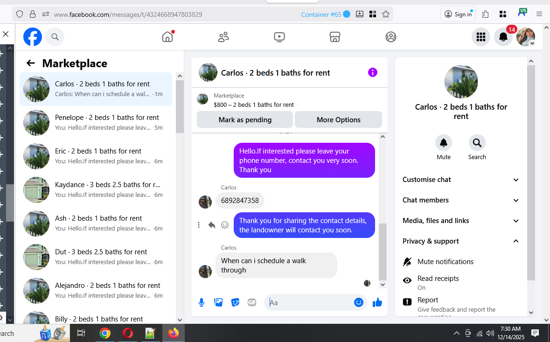
Task: Expand the Customise chat section
Action: click(x=460, y=180)
